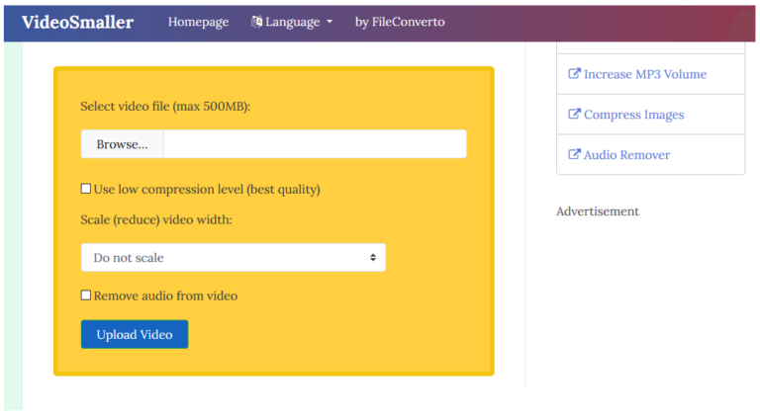Enable the low compression level checkbox
The height and width of the screenshot is (418, 760).
click(x=86, y=189)
